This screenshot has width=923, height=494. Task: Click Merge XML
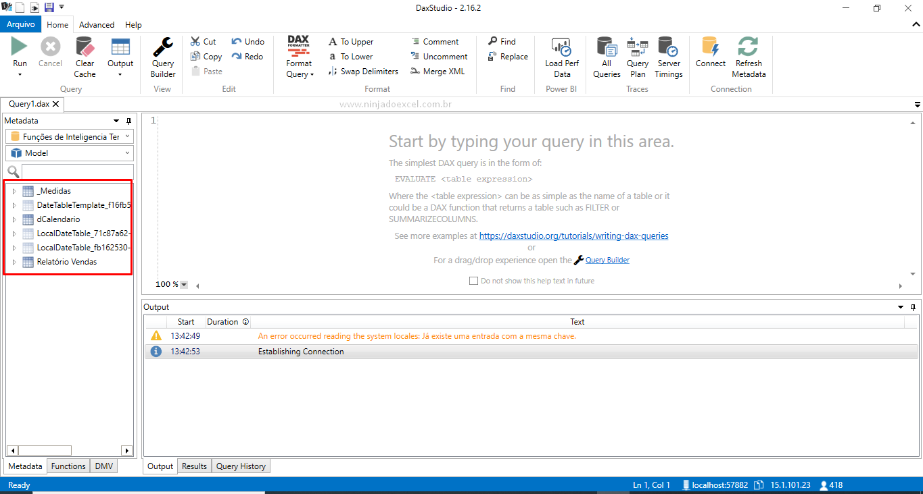pos(438,72)
